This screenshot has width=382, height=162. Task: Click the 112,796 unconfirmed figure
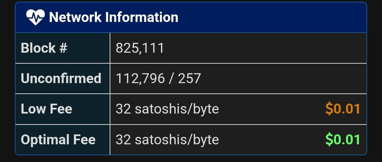pos(140,79)
